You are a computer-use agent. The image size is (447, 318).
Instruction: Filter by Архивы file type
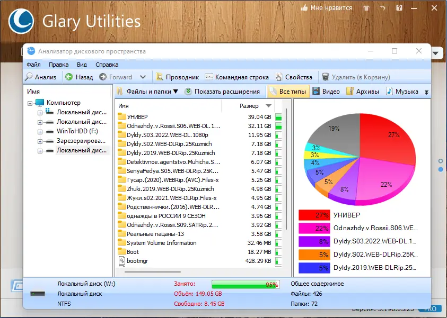pos(363,92)
